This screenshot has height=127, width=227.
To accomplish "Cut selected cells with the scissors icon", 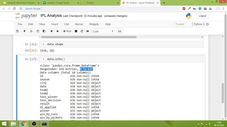I will click(x=32, y=31).
